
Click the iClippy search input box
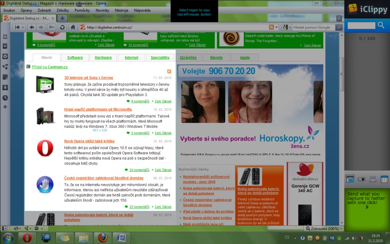click(361, 25)
